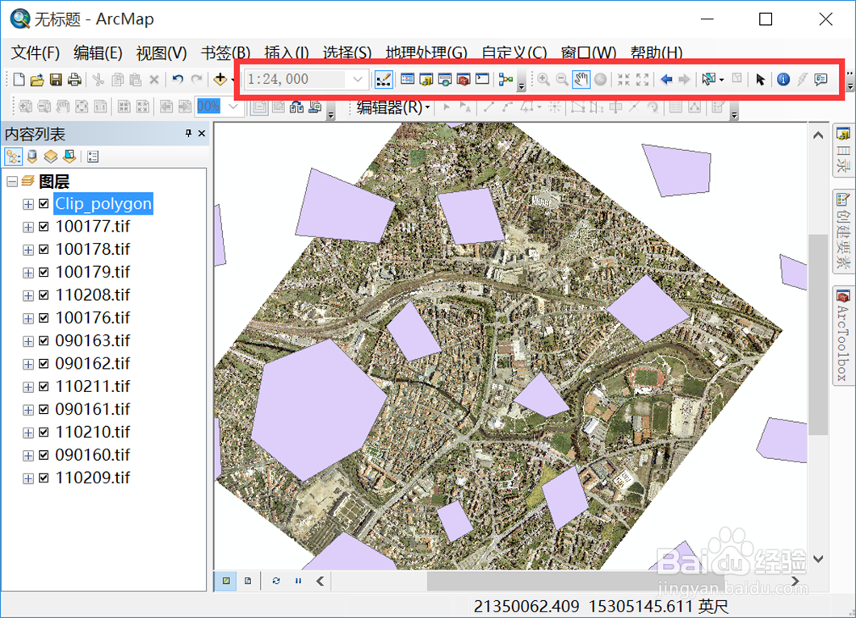Uncheck the Clip_polygon layer

click(44, 204)
